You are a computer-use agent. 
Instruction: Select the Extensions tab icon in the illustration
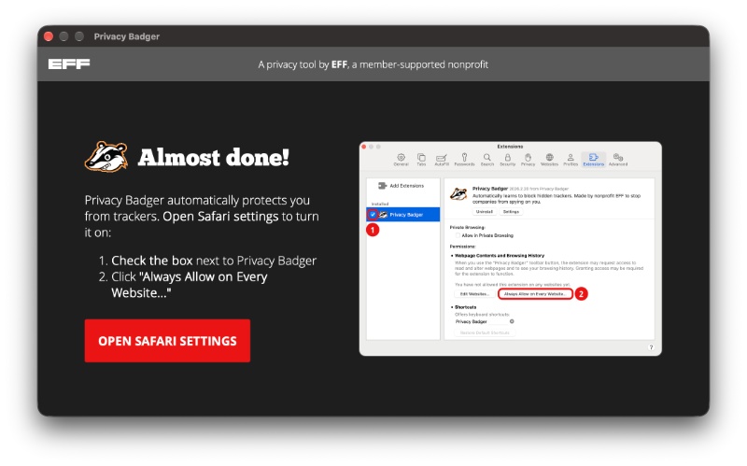[x=594, y=159]
